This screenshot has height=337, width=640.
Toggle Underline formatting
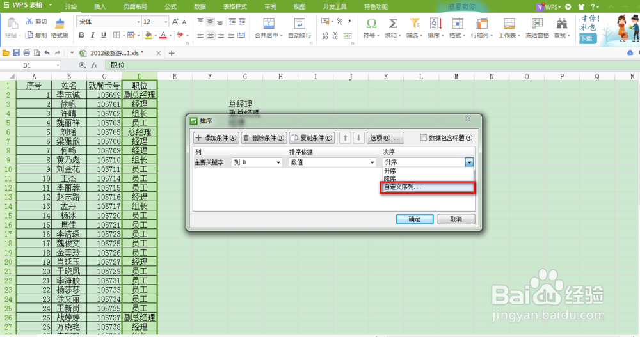103,35
